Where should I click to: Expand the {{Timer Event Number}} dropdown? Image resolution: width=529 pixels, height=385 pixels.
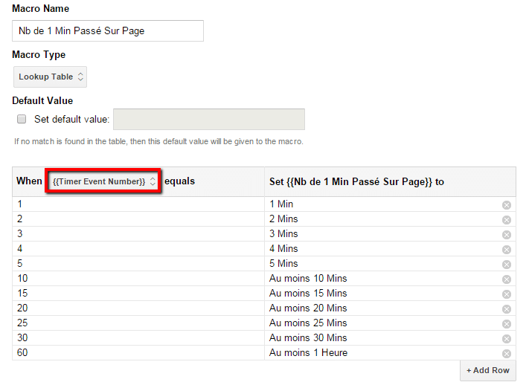tap(103, 181)
